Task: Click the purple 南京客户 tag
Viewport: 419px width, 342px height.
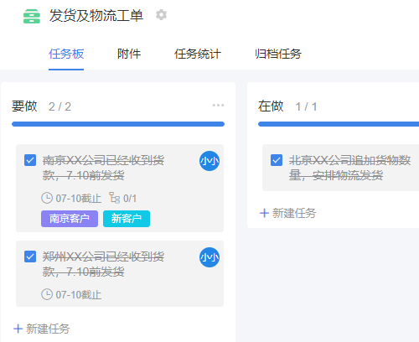Action: pyautogui.click(x=70, y=219)
